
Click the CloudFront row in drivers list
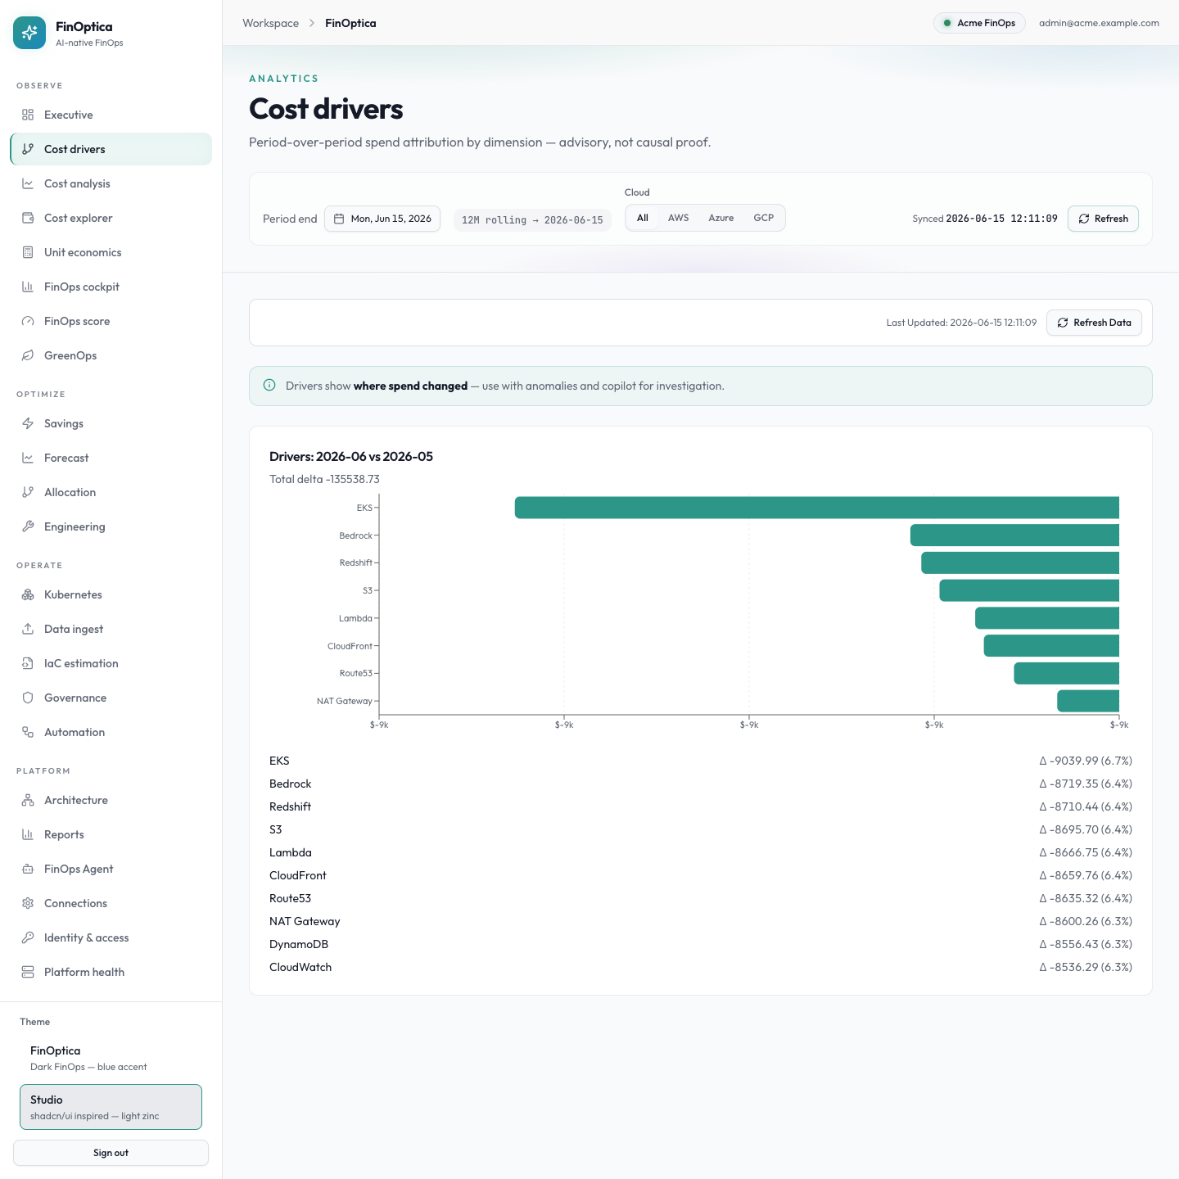(x=701, y=875)
